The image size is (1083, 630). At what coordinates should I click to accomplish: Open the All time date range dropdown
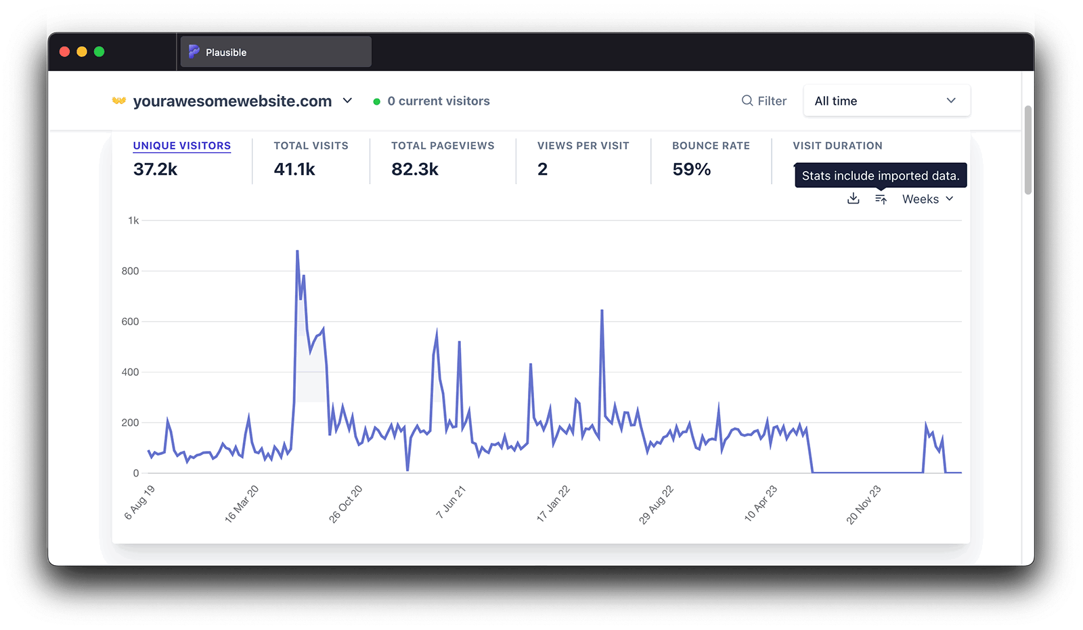[x=886, y=101]
